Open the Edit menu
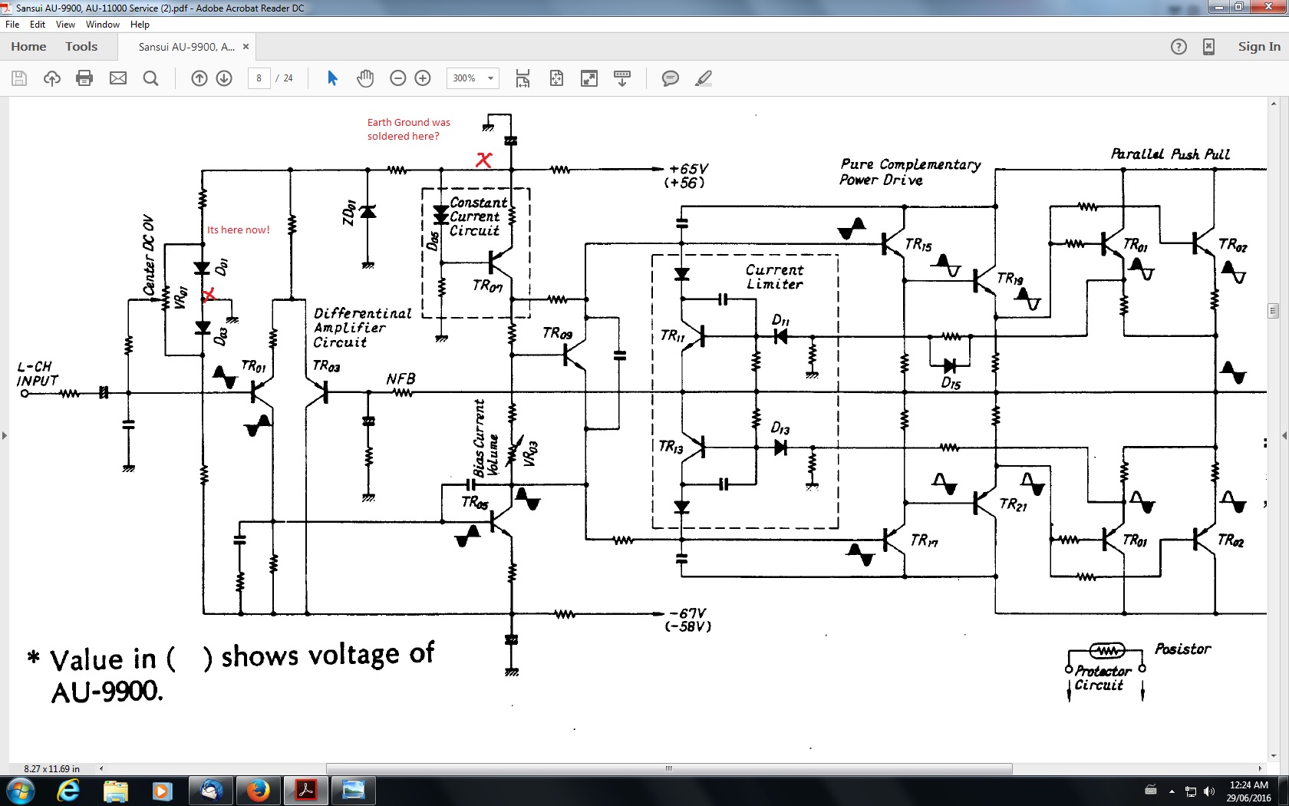1289x806 pixels. [38, 25]
